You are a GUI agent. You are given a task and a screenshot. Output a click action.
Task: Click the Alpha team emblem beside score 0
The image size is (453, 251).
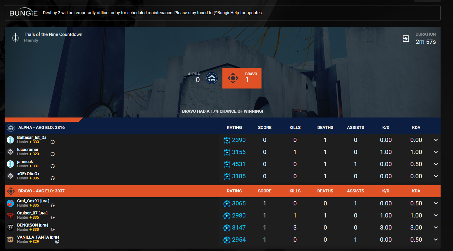tap(212, 79)
